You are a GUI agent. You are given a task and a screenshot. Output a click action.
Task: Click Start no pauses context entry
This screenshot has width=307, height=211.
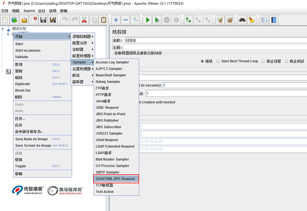(x=42, y=51)
